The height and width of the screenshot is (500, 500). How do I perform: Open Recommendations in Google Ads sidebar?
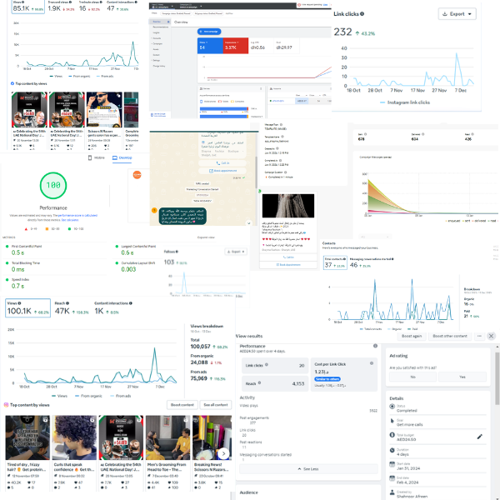coord(160,27)
